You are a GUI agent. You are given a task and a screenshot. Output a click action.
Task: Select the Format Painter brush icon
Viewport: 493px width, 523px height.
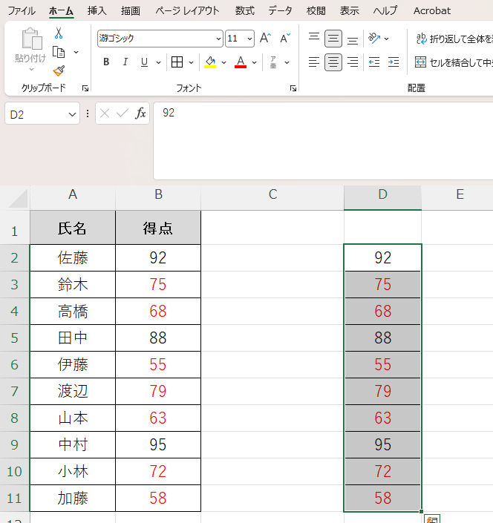(59, 70)
